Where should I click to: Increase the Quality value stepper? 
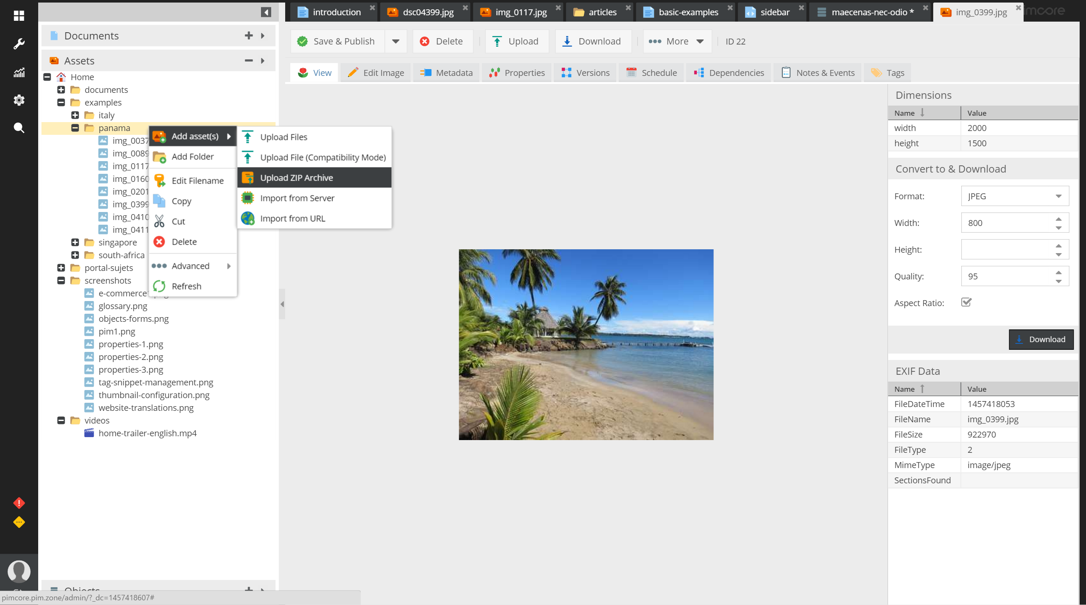(x=1058, y=272)
